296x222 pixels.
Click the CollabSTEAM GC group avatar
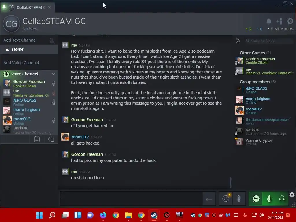coord(12,24)
